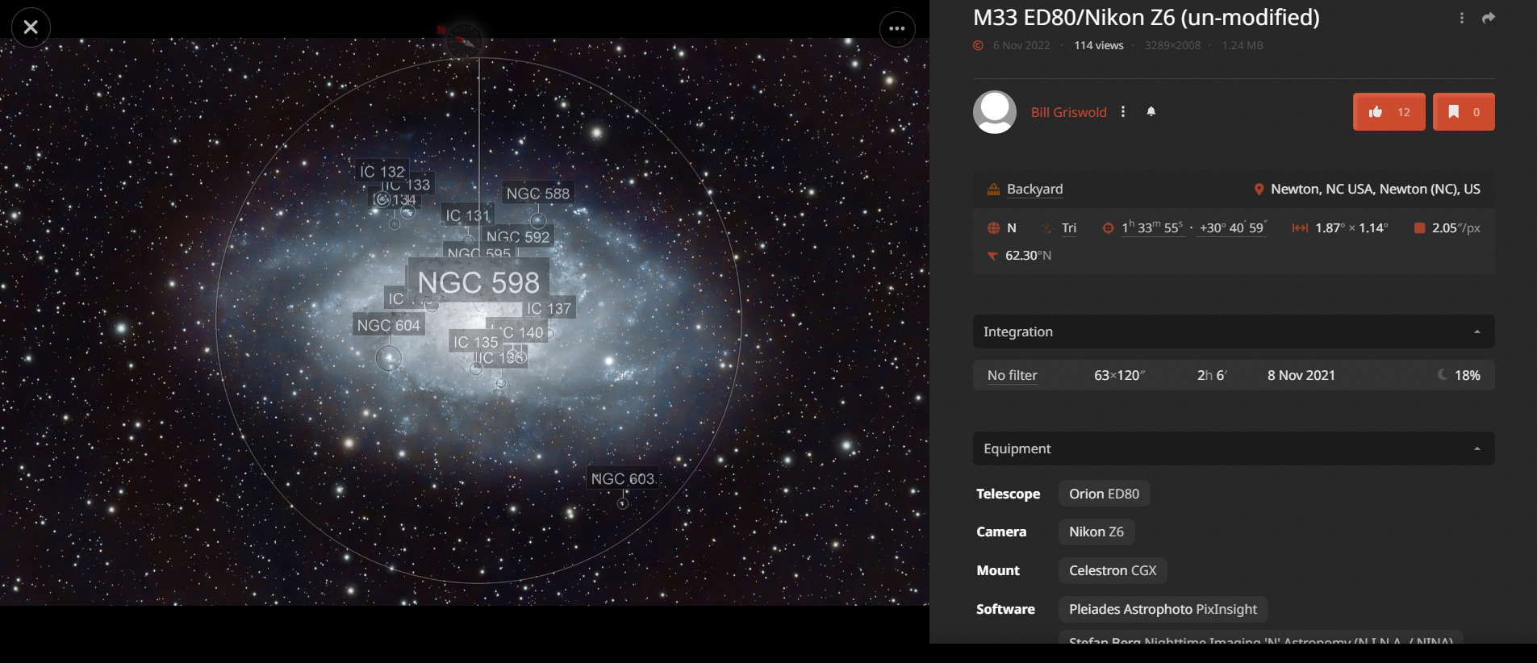
Task: Click the NGC 598 annotation label
Action: (x=478, y=282)
